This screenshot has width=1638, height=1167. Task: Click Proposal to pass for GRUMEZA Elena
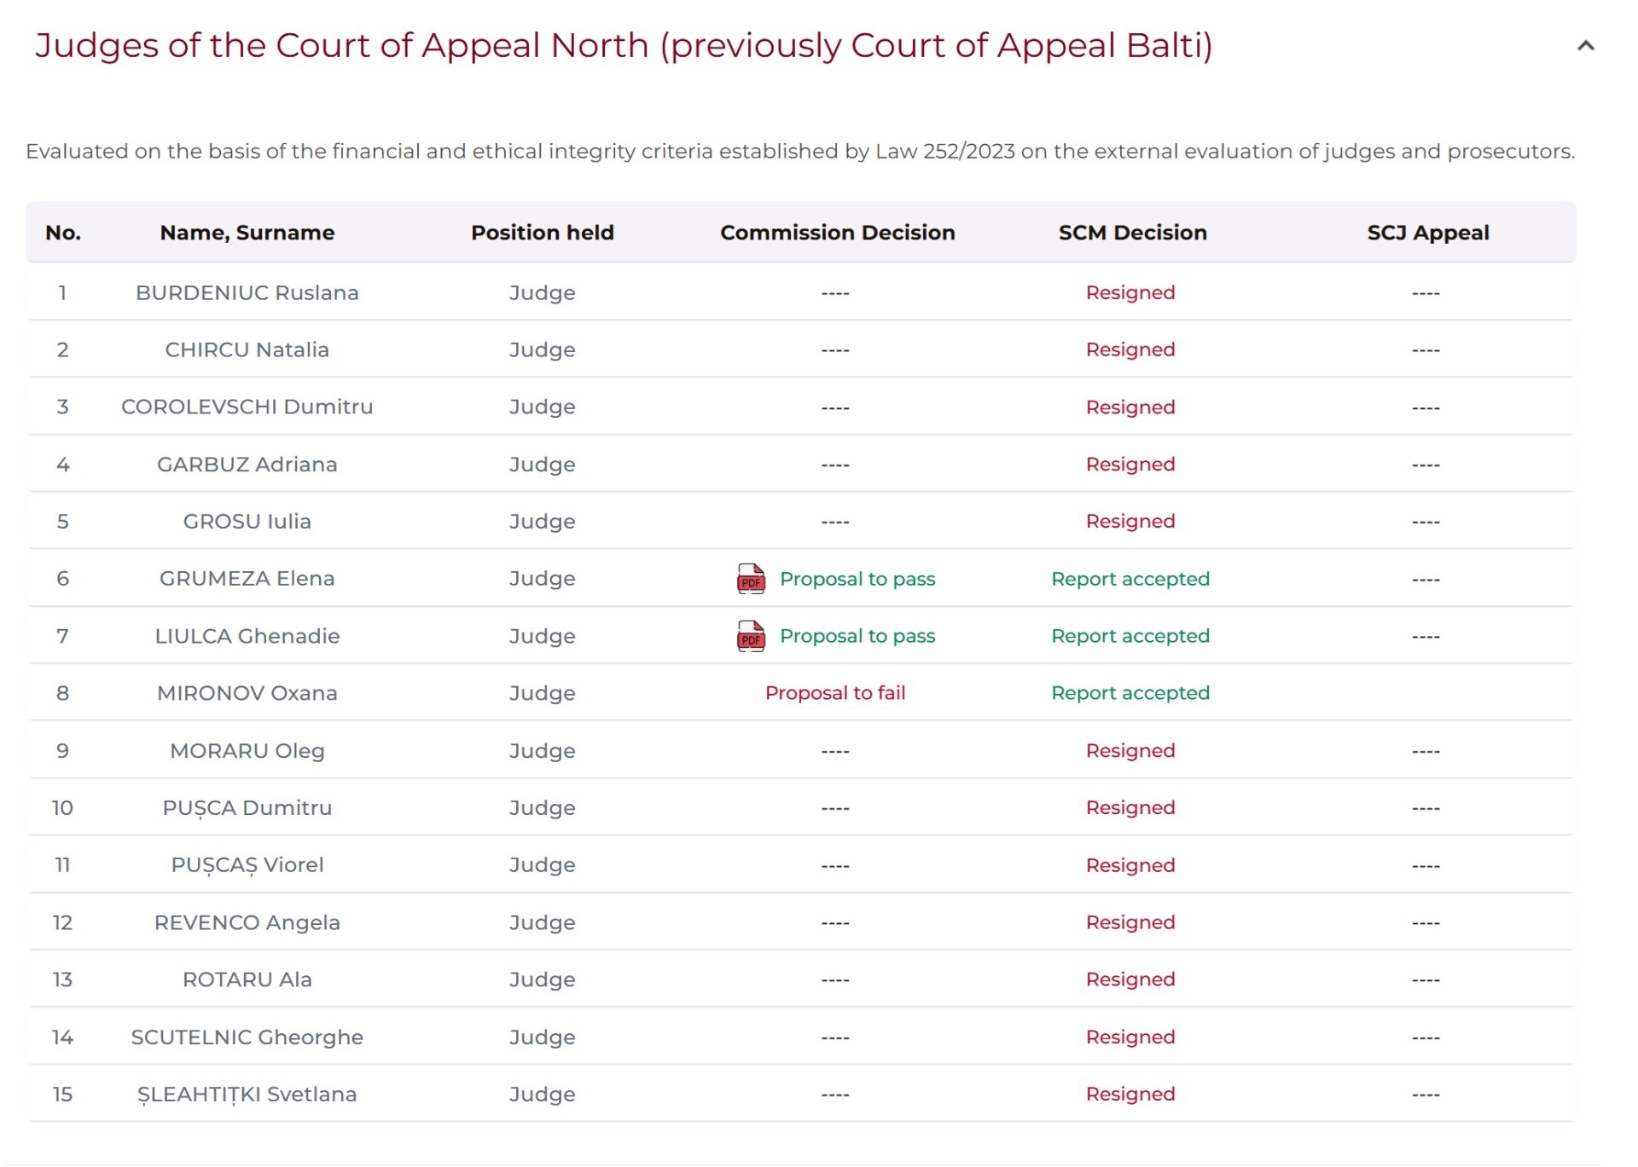pyautogui.click(x=857, y=579)
